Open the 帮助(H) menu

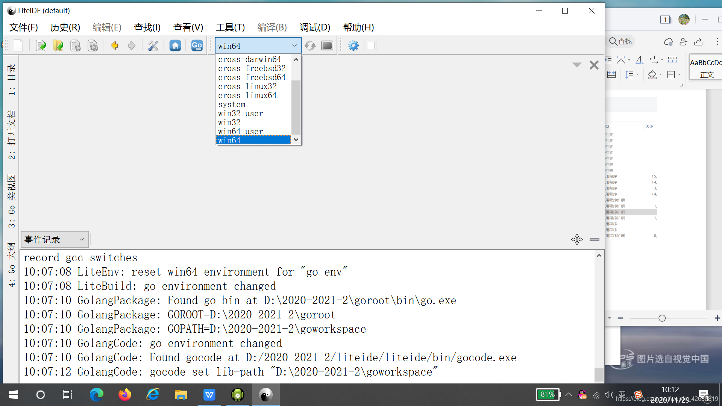[358, 27]
